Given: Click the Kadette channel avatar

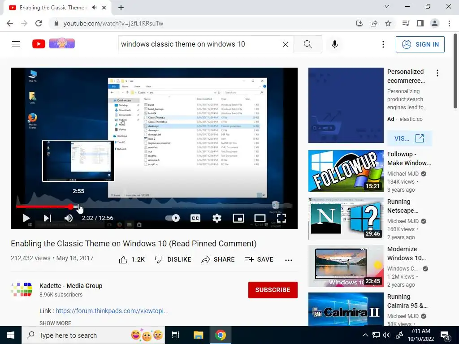Looking at the screenshot, I should point(22,290).
